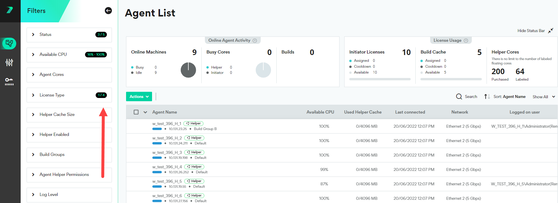
Task: Check the select-all agents checkbox
Action: pyautogui.click(x=136, y=112)
